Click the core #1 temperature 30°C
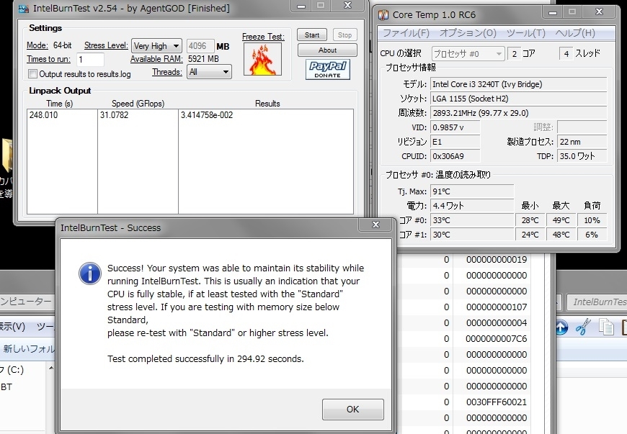This screenshot has height=434, width=627. pos(472,235)
